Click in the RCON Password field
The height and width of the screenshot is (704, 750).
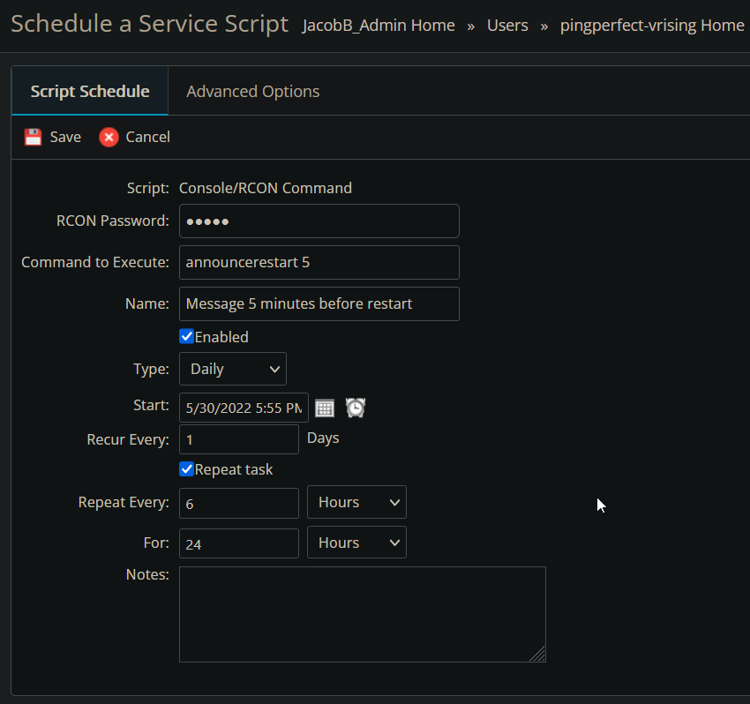(319, 221)
